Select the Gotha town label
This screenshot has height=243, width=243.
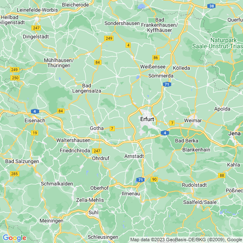[x=97, y=128]
